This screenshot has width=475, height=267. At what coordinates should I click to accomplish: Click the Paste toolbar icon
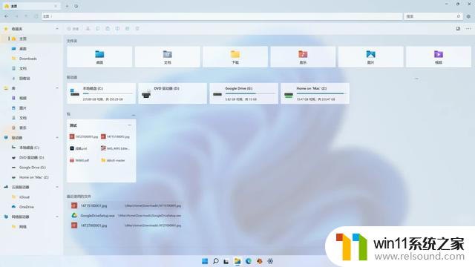[x=108, y=29]
